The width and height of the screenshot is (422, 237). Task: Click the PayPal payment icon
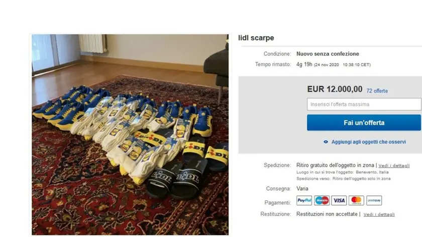(x=304, y=200)
